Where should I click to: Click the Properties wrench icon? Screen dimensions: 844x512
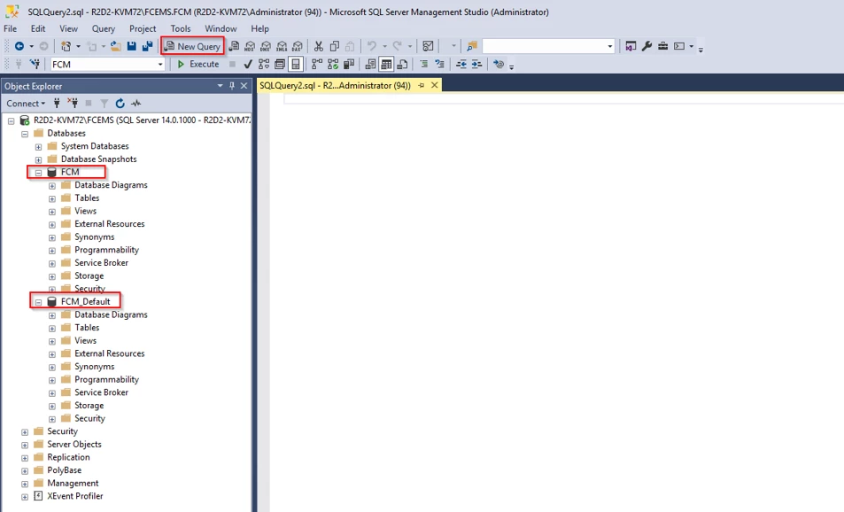click(x=647, y=46)
